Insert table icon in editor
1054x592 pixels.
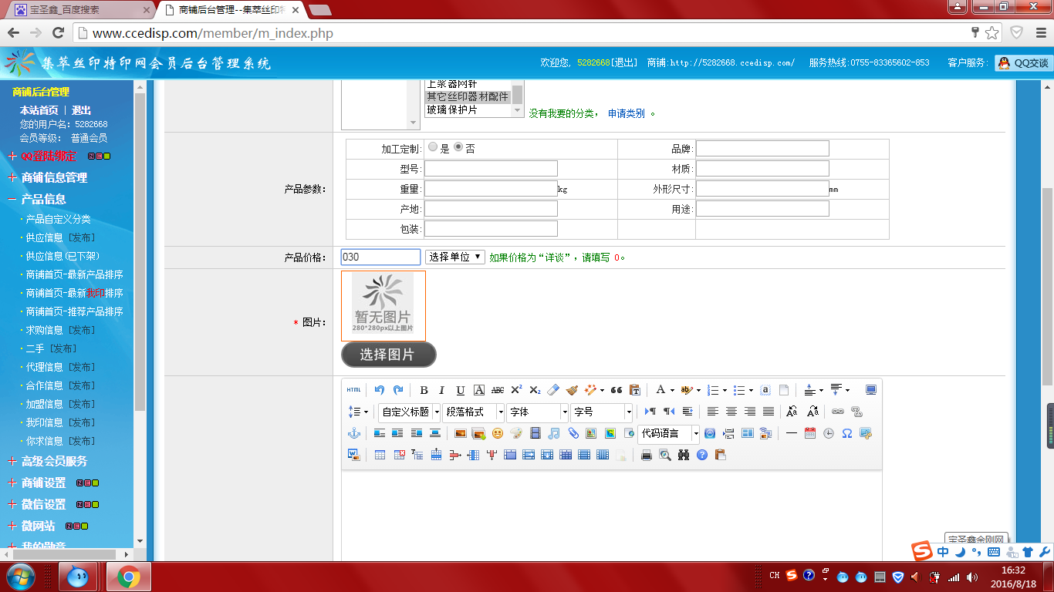point(380,455)
